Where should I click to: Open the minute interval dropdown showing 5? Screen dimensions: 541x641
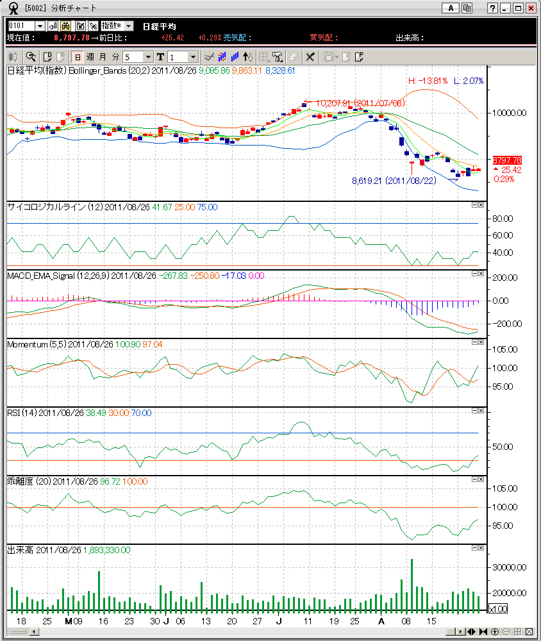[149, 57]
